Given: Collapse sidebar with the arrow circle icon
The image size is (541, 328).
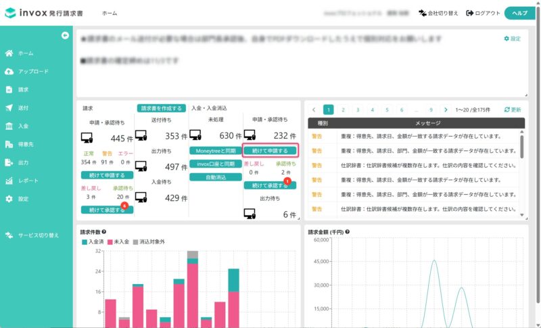Looking at the screenshot, I should point(65,36).
